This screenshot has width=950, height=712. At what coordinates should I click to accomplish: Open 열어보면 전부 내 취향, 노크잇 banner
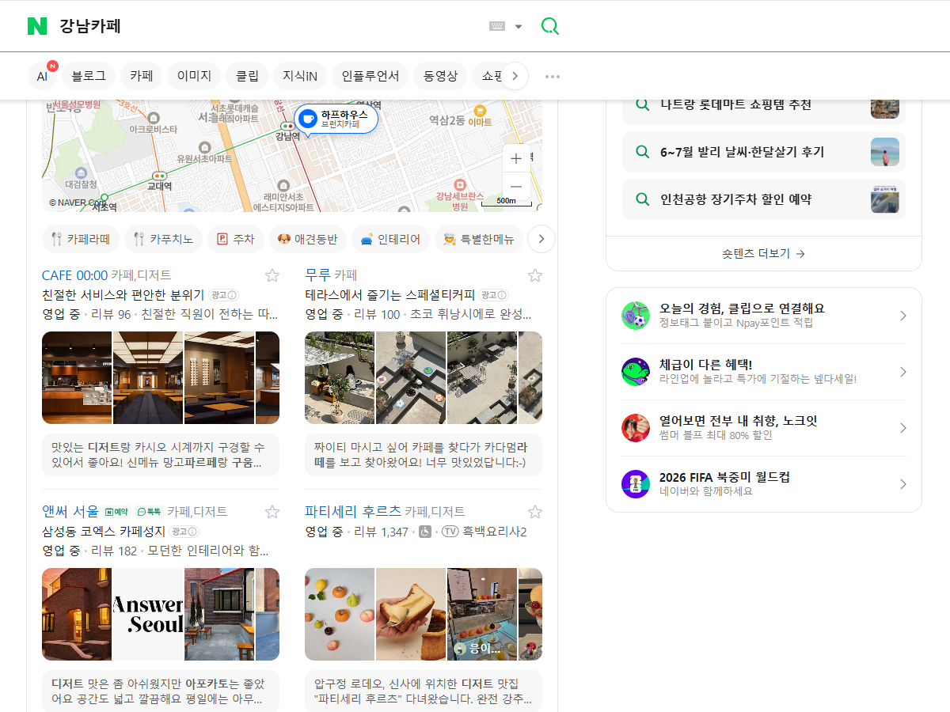tap(764, 428)
